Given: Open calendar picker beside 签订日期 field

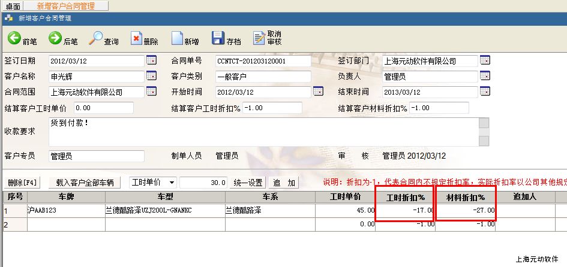Looking at the screenshot, I should tap(151, 60).
